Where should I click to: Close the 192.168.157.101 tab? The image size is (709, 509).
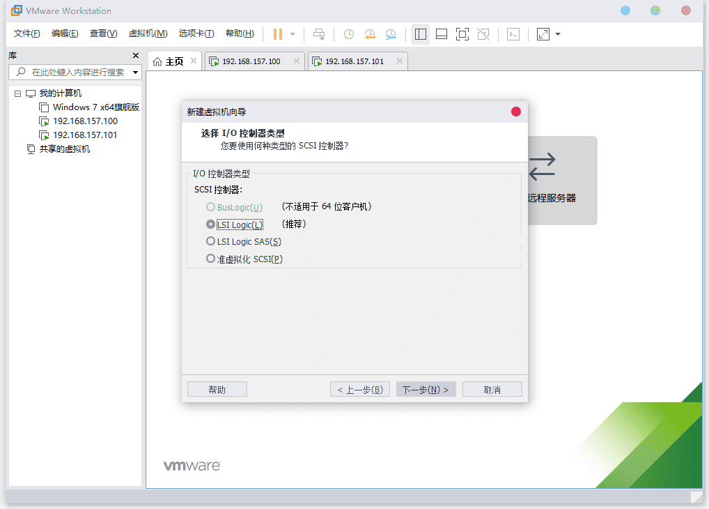click(x=400, y=61)
